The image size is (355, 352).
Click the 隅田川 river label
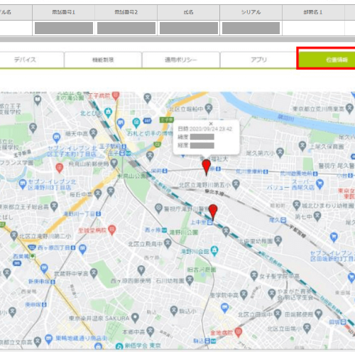tap(285, 117)
